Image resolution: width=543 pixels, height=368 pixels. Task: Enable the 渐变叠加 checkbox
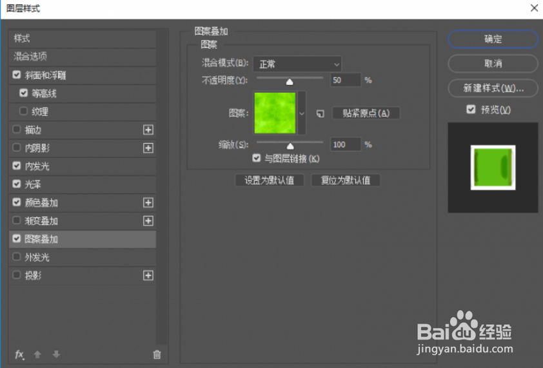17,220
